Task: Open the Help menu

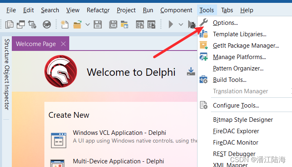Action: click(246, 10)
